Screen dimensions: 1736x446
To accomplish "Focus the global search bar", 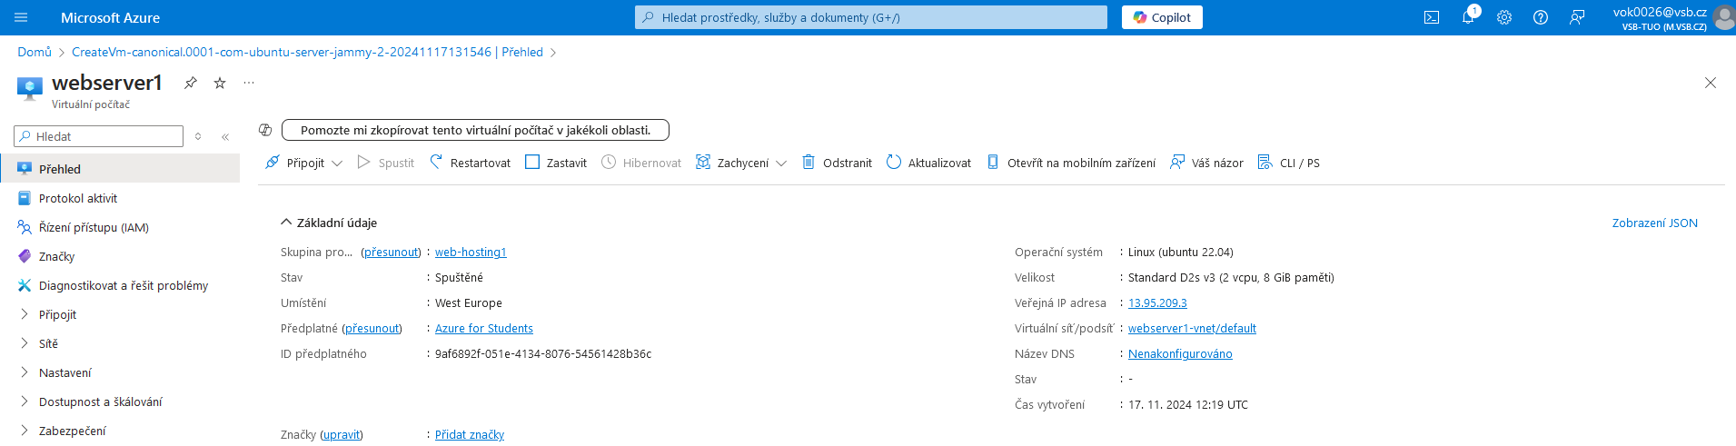I will pos(871,17).
